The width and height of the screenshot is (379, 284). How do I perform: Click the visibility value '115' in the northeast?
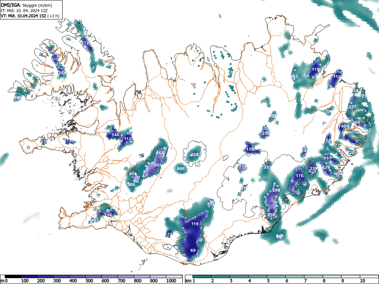[315, 69]
